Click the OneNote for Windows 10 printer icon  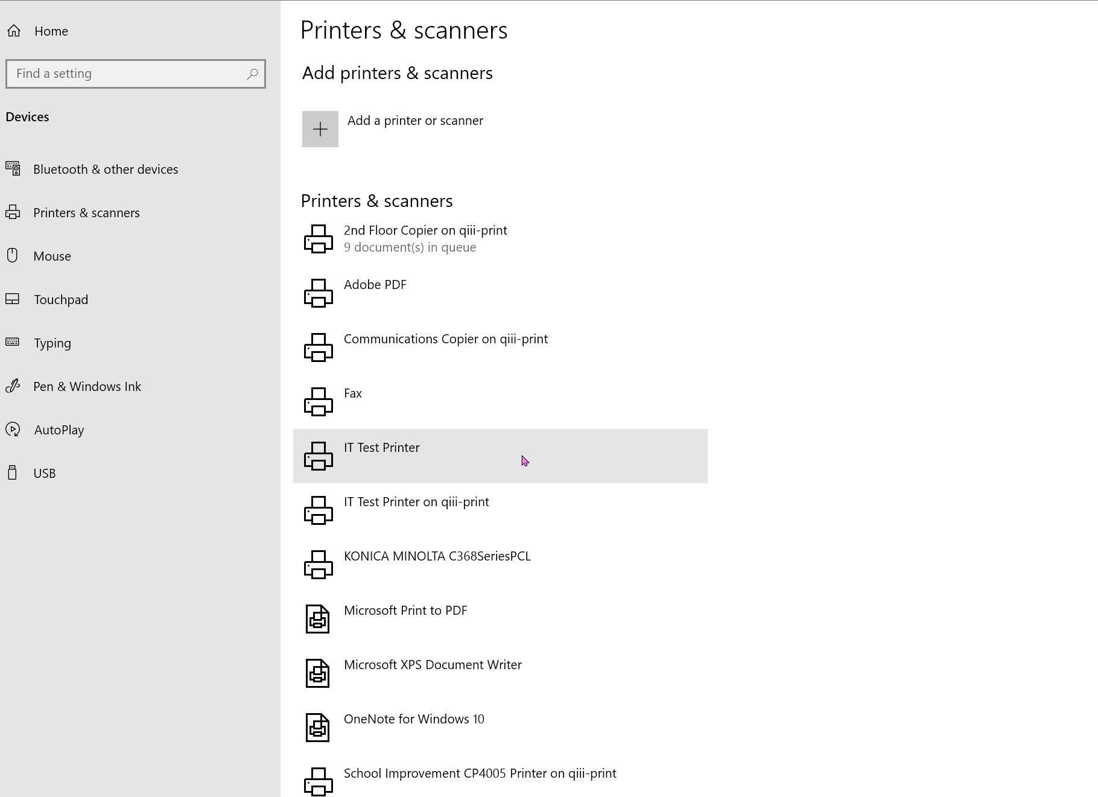pyautogui.click(x=317, y=728)
